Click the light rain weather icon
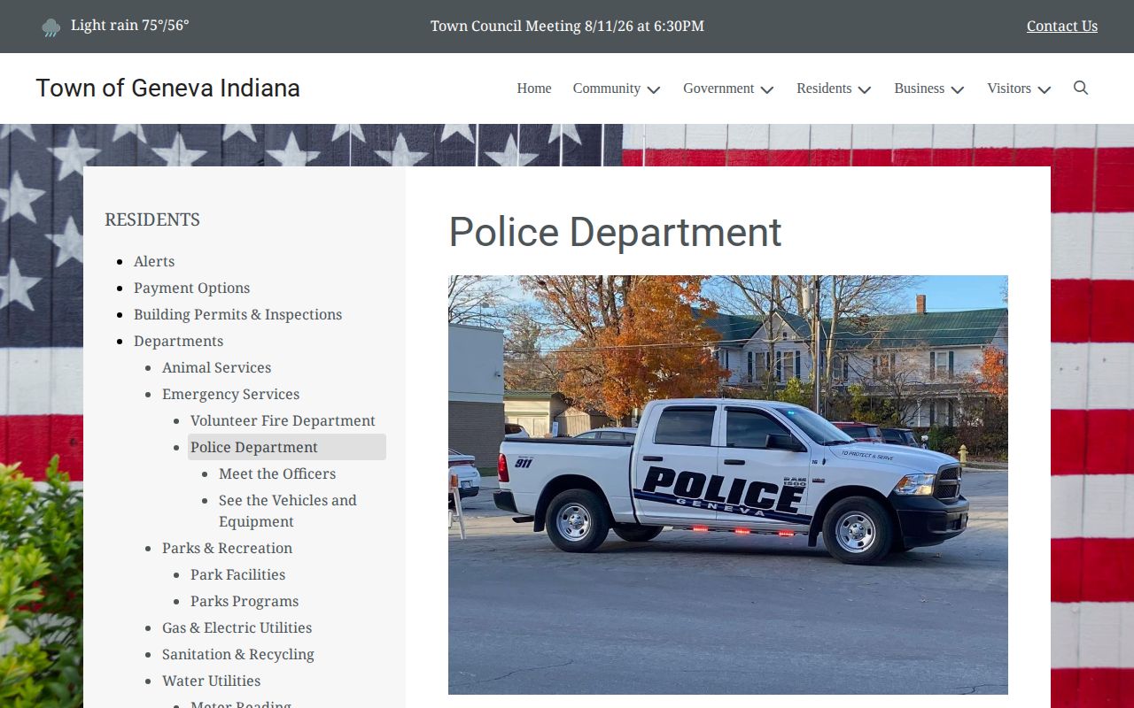 click(x=51, y=27)
